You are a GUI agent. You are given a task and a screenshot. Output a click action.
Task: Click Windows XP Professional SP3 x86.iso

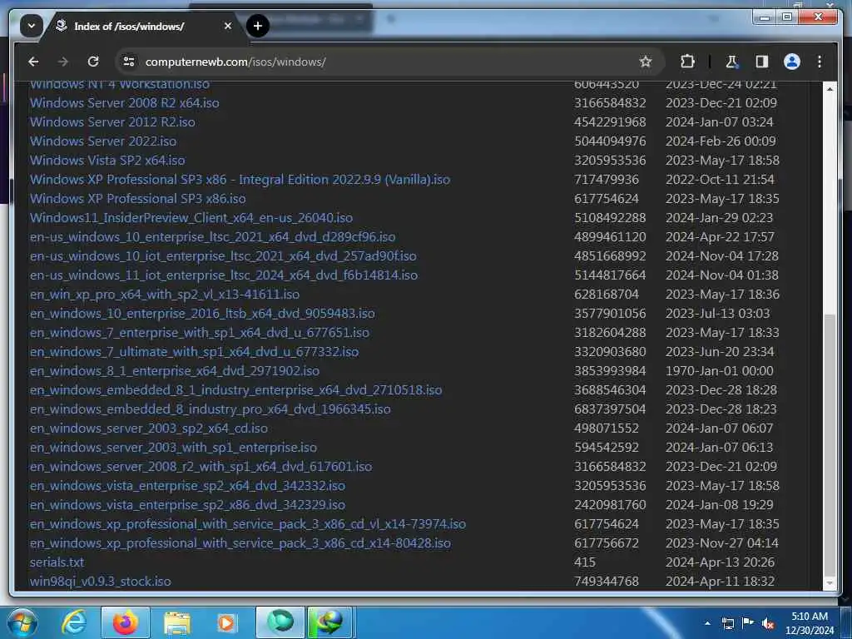(138, 199)
